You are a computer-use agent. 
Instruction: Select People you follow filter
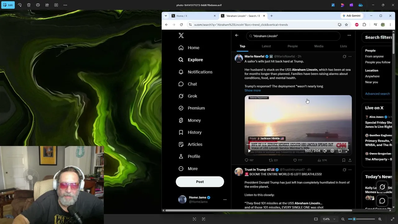[378, 62]
